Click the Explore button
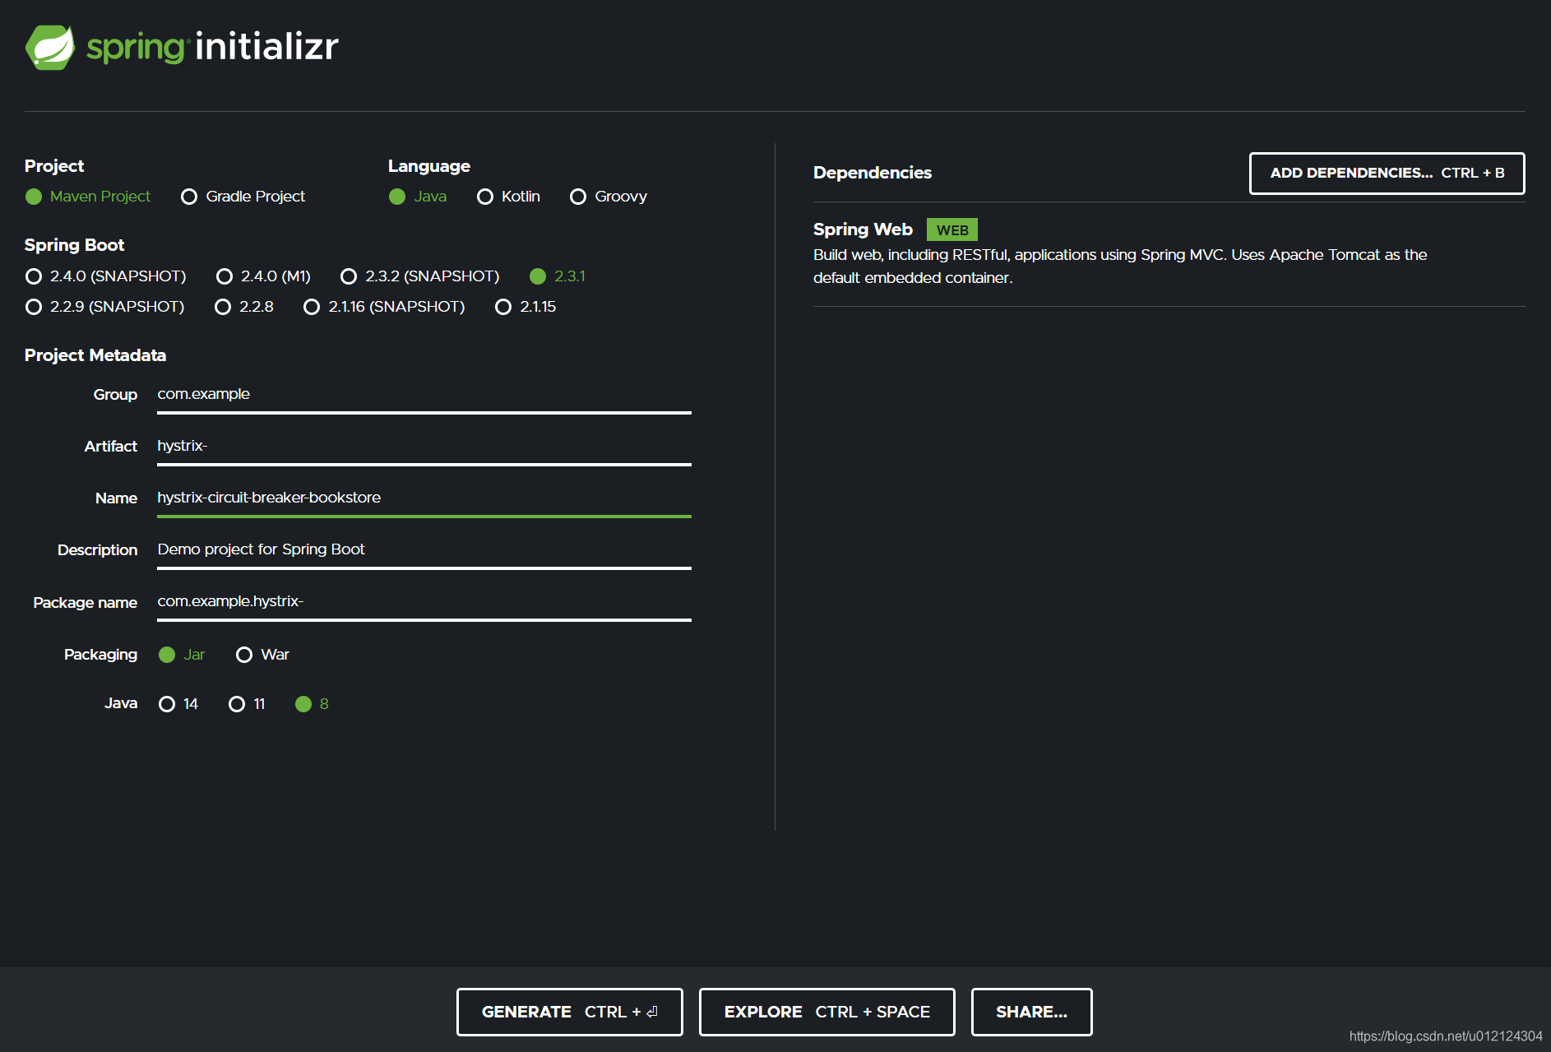This screenshot has height=1052, width=1551. (826, 1013)
